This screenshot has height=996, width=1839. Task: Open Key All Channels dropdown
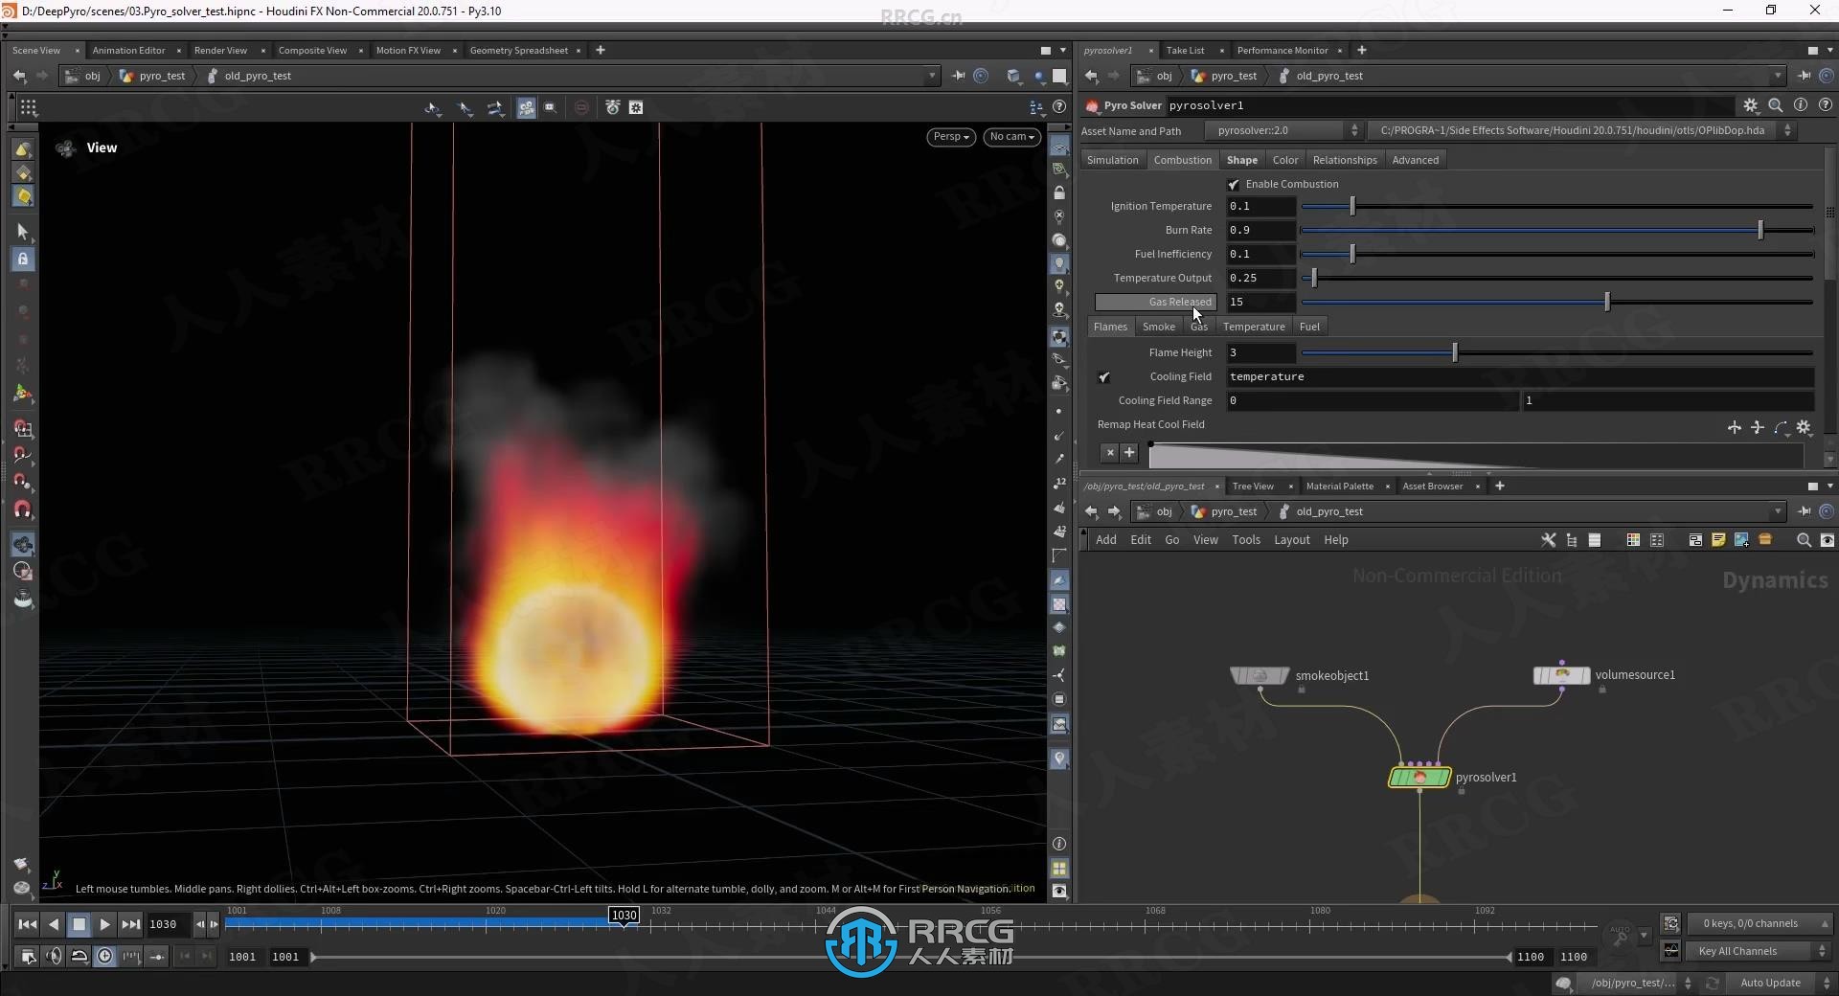click(x=1760, y=951)
